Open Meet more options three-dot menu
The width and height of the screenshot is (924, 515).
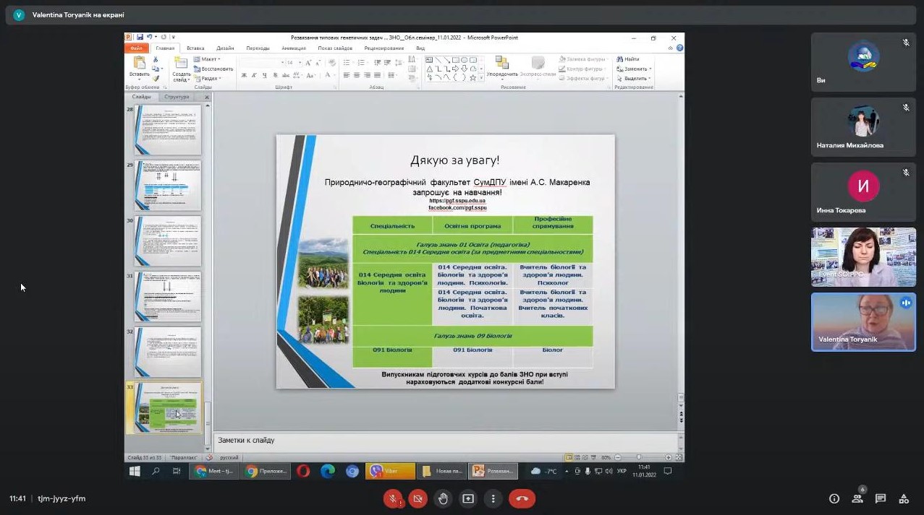pos(493,498)
